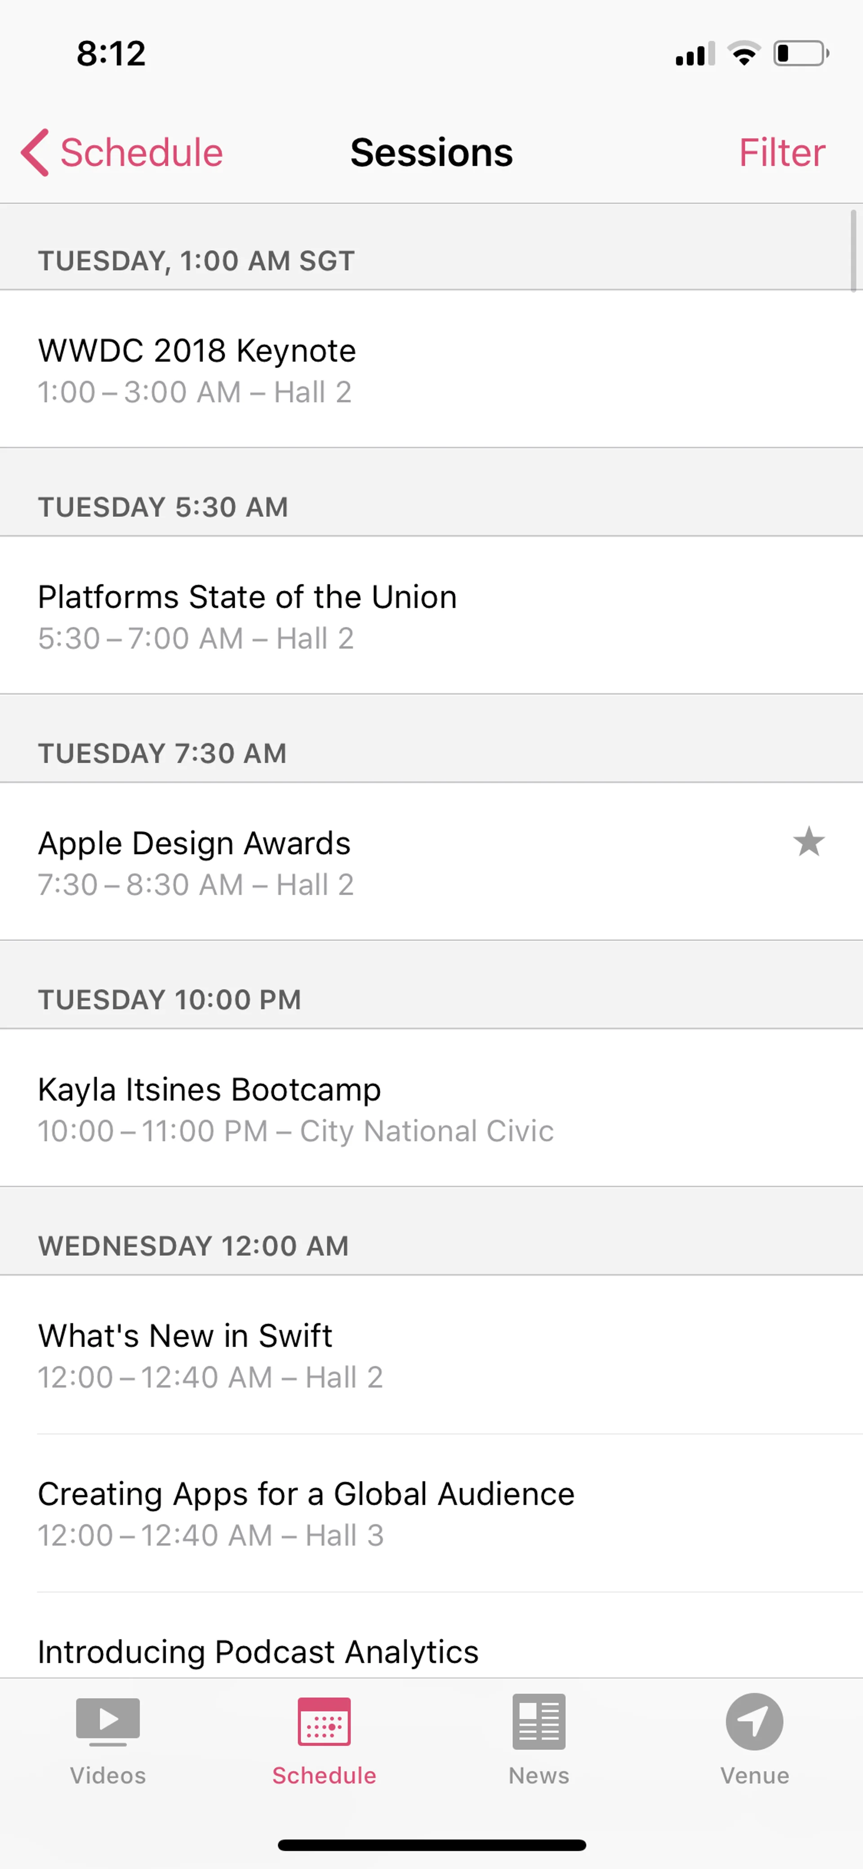The height and width of the screenshot is (1869, 863).
Task: Go back to Schedule
Action: point(142,152)
